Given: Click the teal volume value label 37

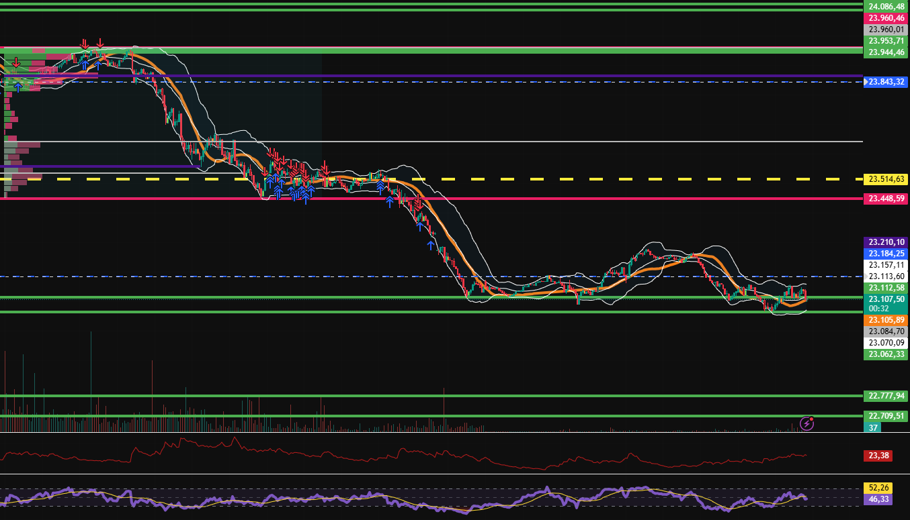Looking at the screenshot, I should pyautogui.click(x=871, y=427).
